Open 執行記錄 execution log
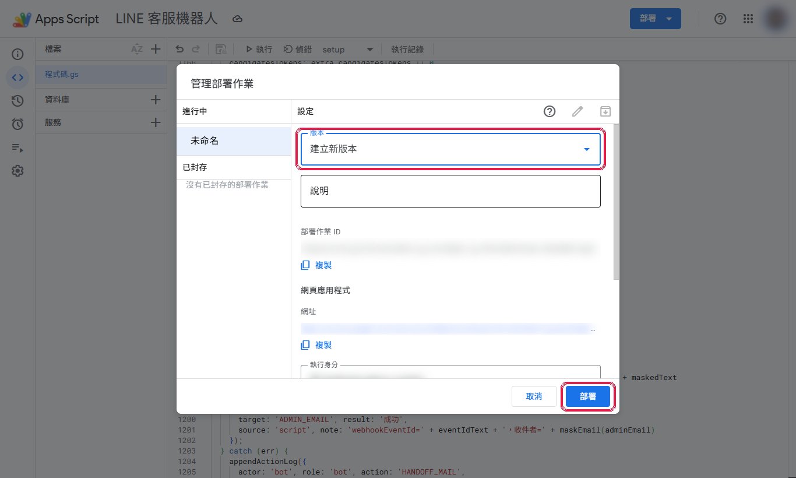796x478 pixels. (x=407, y=50)
